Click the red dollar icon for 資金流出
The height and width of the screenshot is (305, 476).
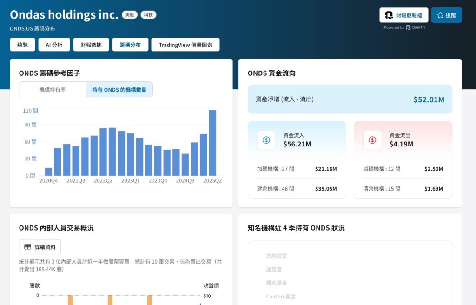(372, 140)
